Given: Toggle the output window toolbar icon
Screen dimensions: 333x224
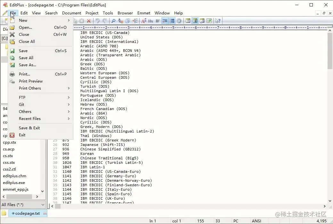Looking at the screenshot, I should click(x=202, y=21).
